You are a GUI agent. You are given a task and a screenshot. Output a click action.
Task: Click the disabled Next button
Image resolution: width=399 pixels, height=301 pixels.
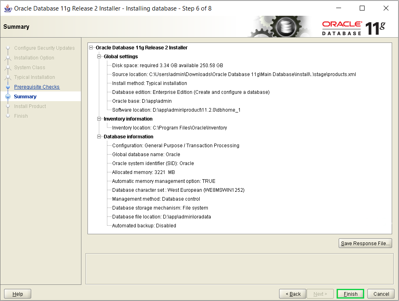pyautogui.click(x=320, y=294)
